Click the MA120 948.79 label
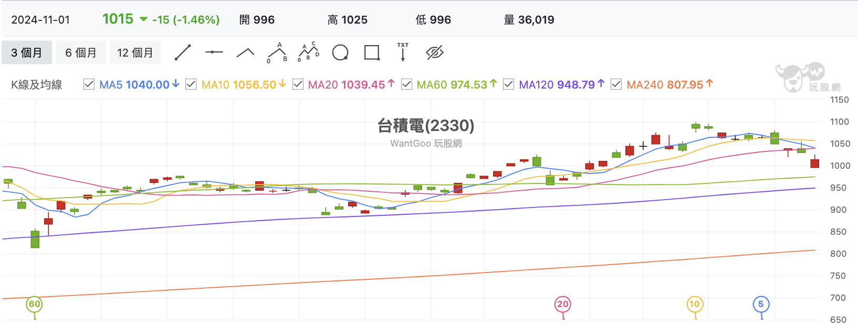 tap(562, 84)
